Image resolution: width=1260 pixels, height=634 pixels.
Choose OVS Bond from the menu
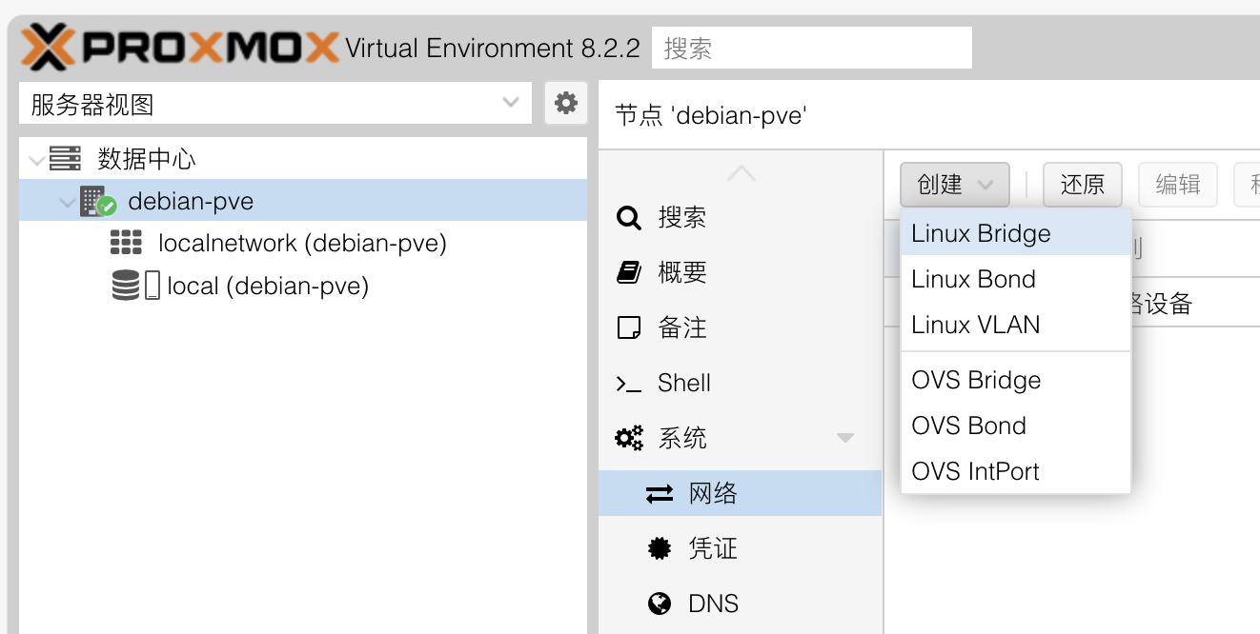click(1016, 426)
